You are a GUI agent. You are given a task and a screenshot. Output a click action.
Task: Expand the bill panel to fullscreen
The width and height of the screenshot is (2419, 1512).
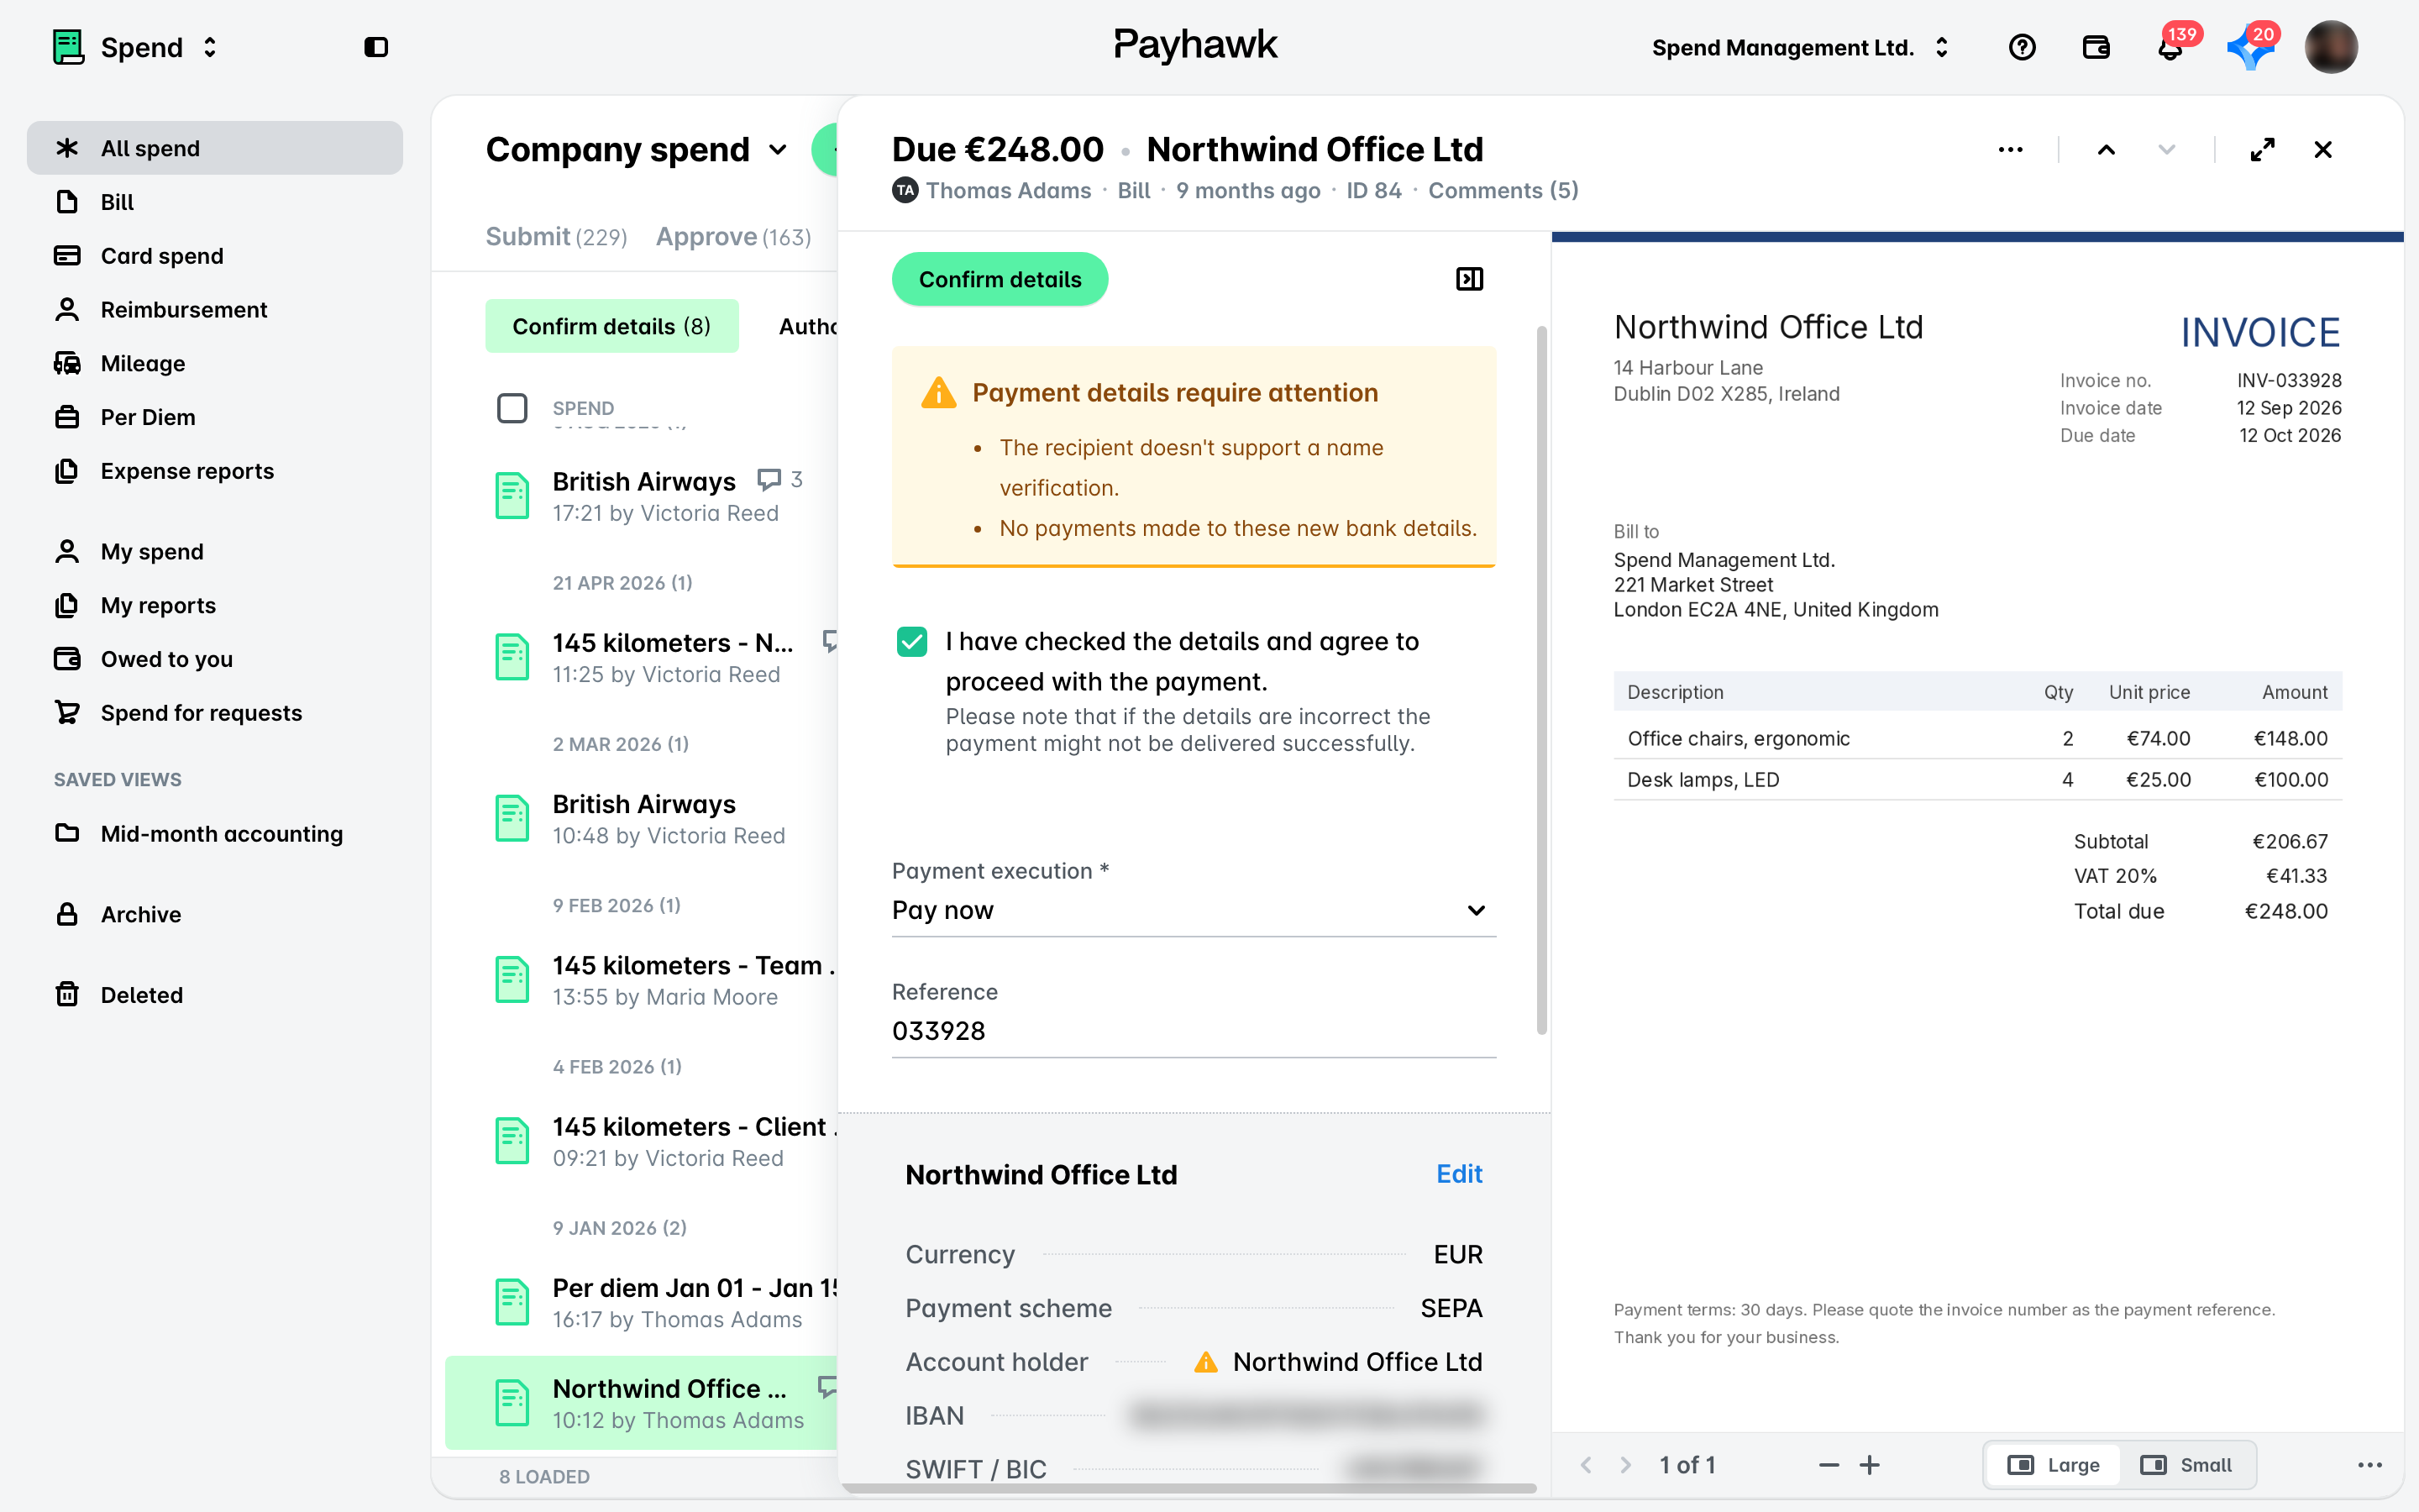point(2262,150)
